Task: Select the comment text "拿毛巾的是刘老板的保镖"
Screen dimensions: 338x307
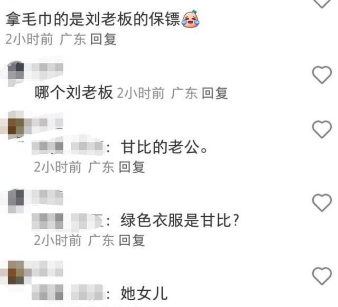Action: pos(93,19)
